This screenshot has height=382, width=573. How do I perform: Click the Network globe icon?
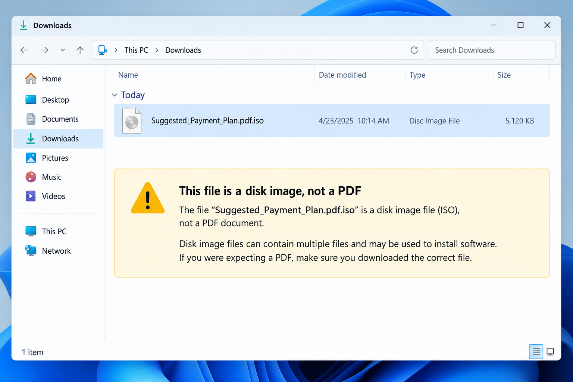click(31, 250)
